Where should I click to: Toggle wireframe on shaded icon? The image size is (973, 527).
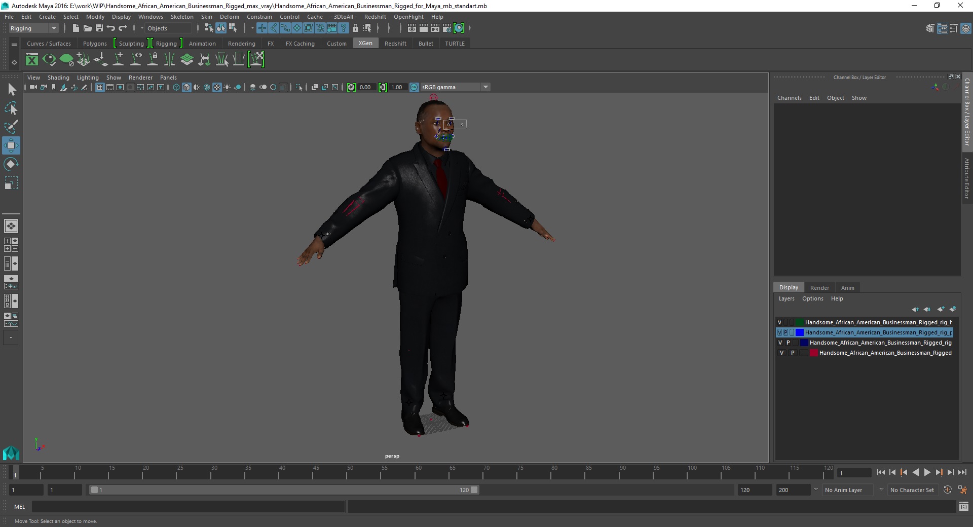click(207, 87)
